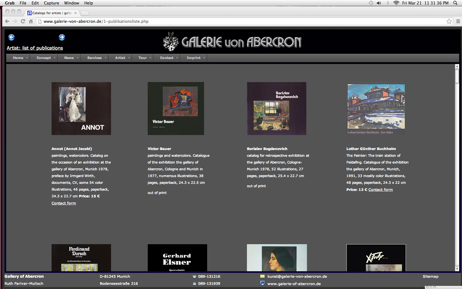This screenshot has height=289, width=462.
Task: Open the Help menu
Action: (x=88, y=3)
